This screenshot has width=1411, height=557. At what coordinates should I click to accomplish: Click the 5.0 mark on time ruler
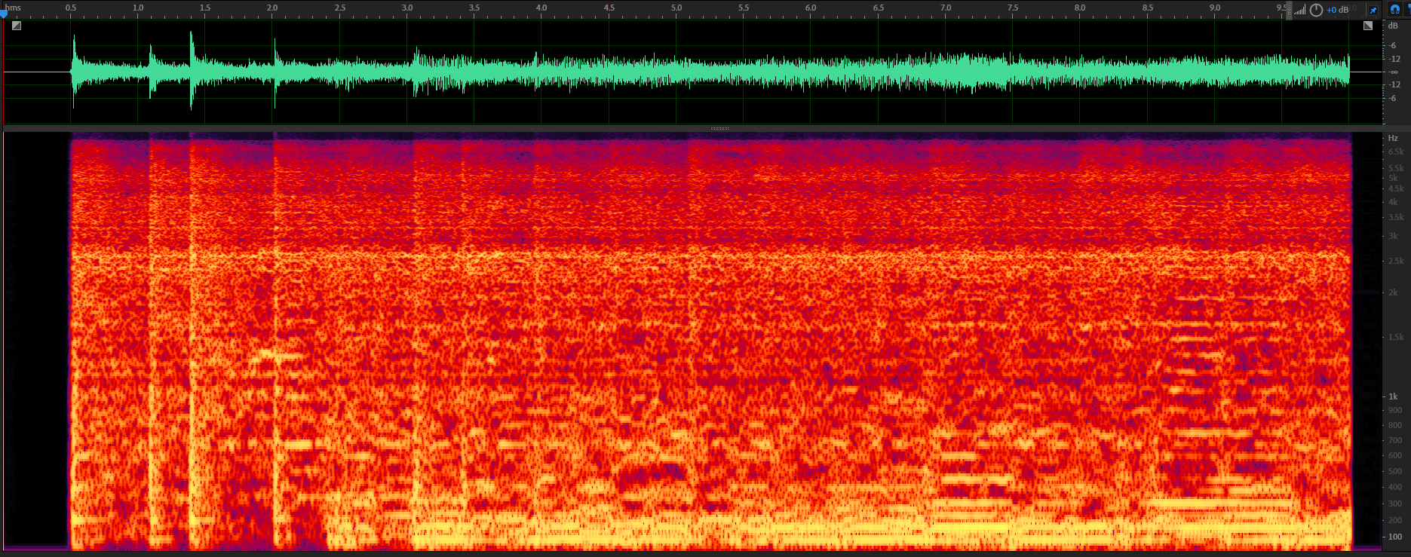(676, 8)
